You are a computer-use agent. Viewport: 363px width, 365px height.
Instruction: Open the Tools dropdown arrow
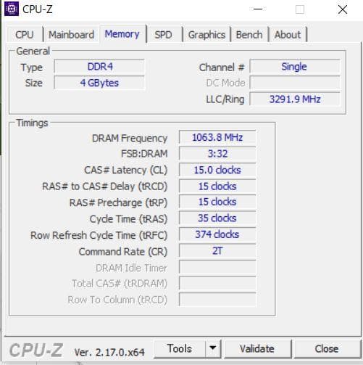pos(213,348)
